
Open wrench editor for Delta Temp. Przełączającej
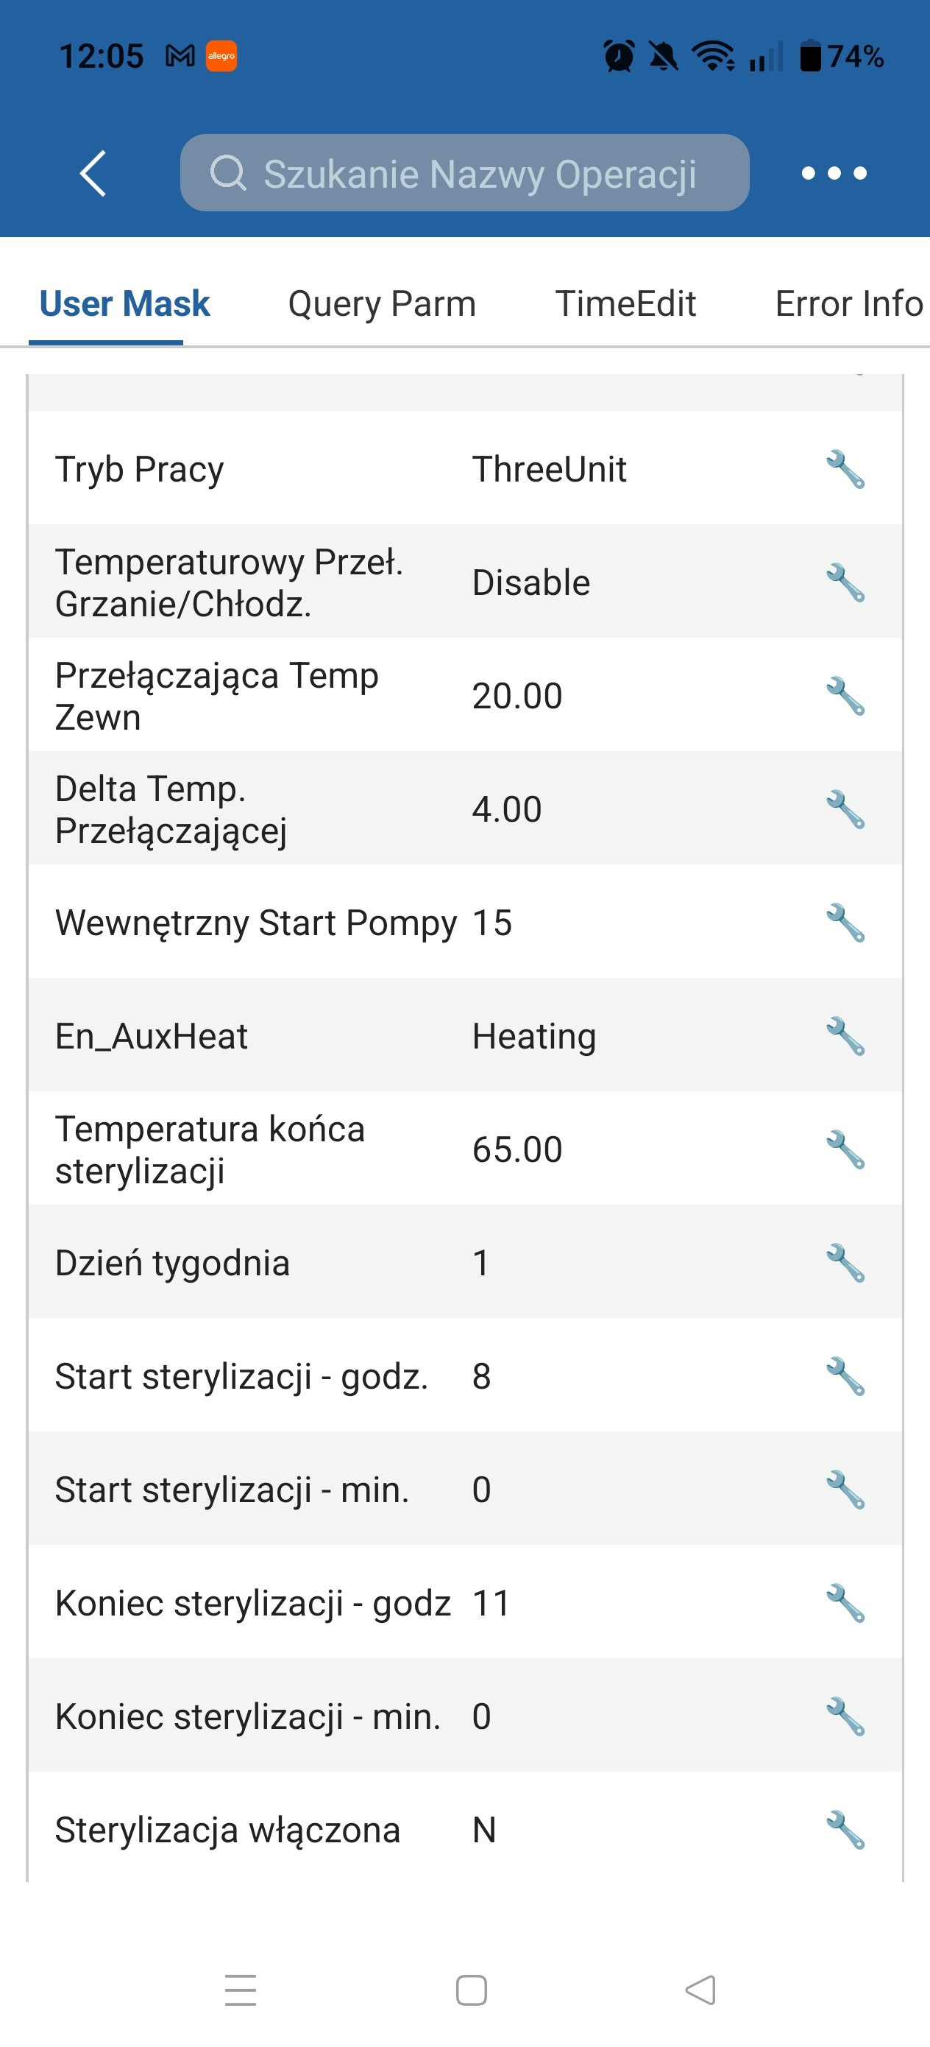[x=845, y=809]
